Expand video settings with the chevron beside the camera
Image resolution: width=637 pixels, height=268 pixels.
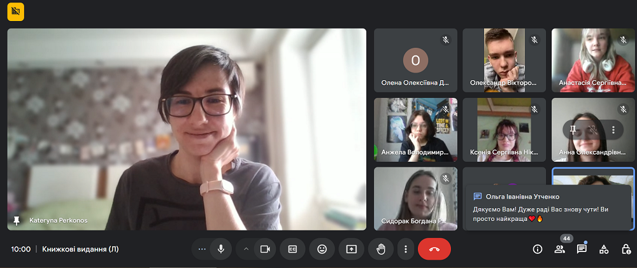(x=246, y=249)
